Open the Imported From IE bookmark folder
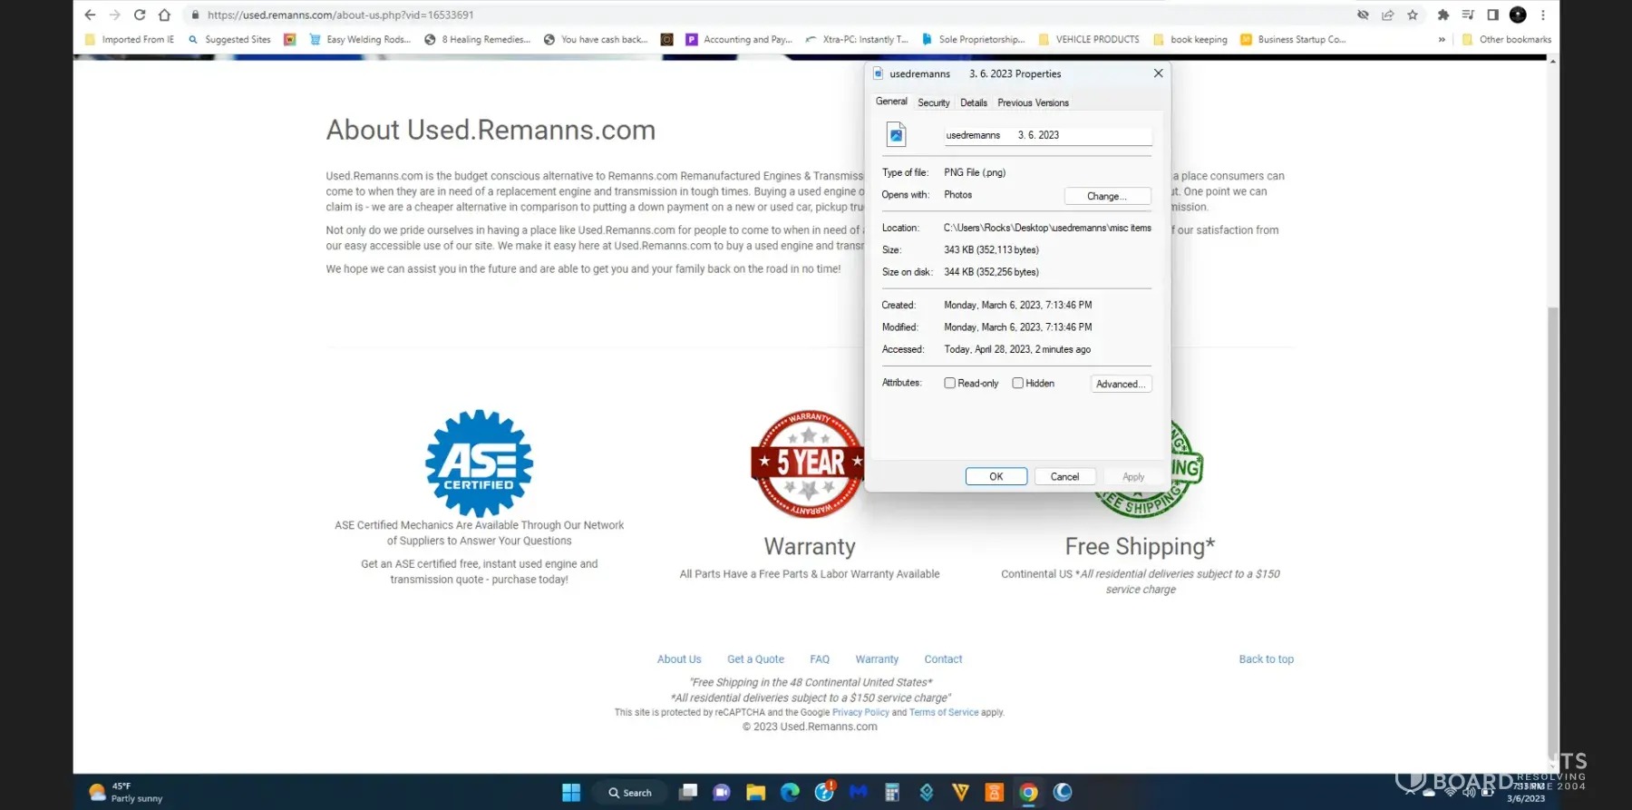 [x=130, y=39]
